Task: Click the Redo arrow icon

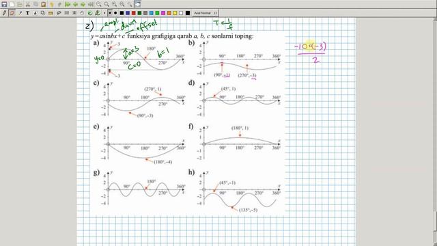Action: click(x=59, y=5)
